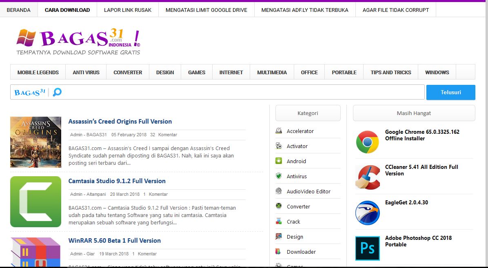
Task: Open Camtasia Studio 9.1.2 Full Version title
Action: tap(117, 181)
